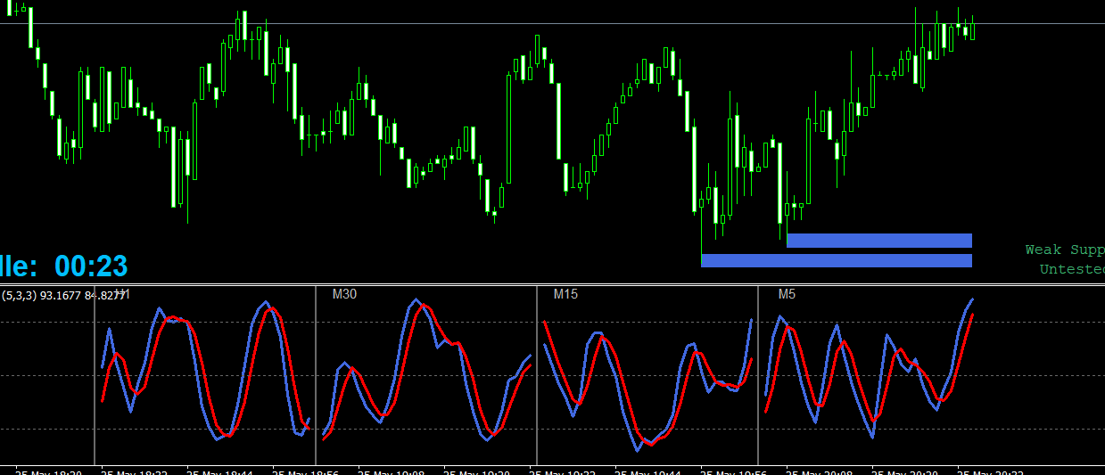The width and height of the screenshot is (1105, 475).
Task: Click the 18:44 time axis label
Action: point(219,471)
